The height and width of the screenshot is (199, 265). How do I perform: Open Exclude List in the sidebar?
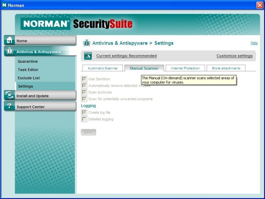point(29,78)
